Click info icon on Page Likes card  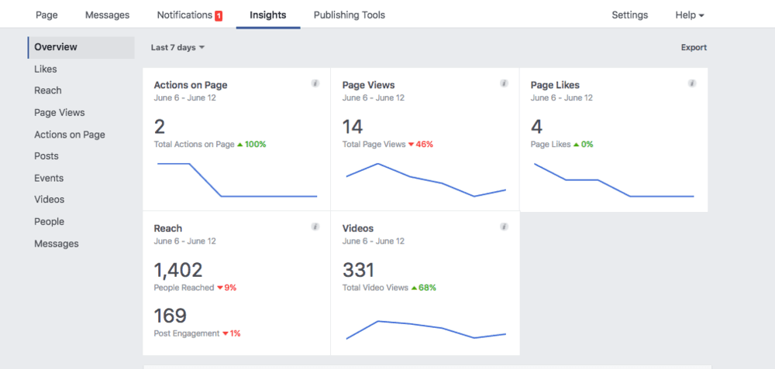[x=692, y=84]
